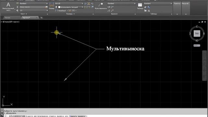This screenshot has height=117, width=208.
Task: Click the find text search icon
Action: 46,7
